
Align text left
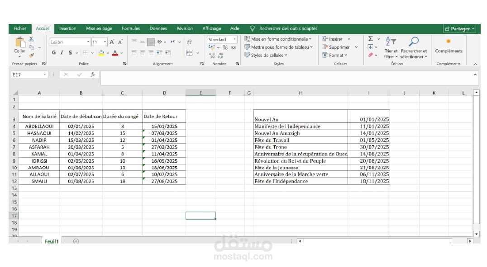point(134,53)
